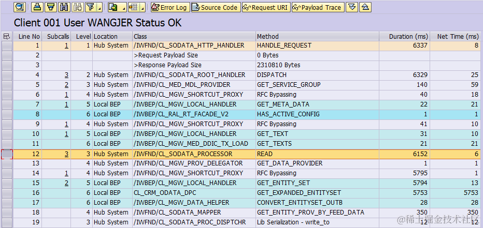This screenshot has height=228, width=483.
Task: Click the CONVERT_ENTITYSET_OUTB method cell
Action: click(317, 203)
